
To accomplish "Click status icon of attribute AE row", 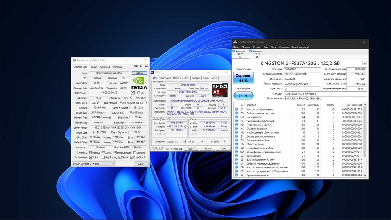I will [236, 132].
